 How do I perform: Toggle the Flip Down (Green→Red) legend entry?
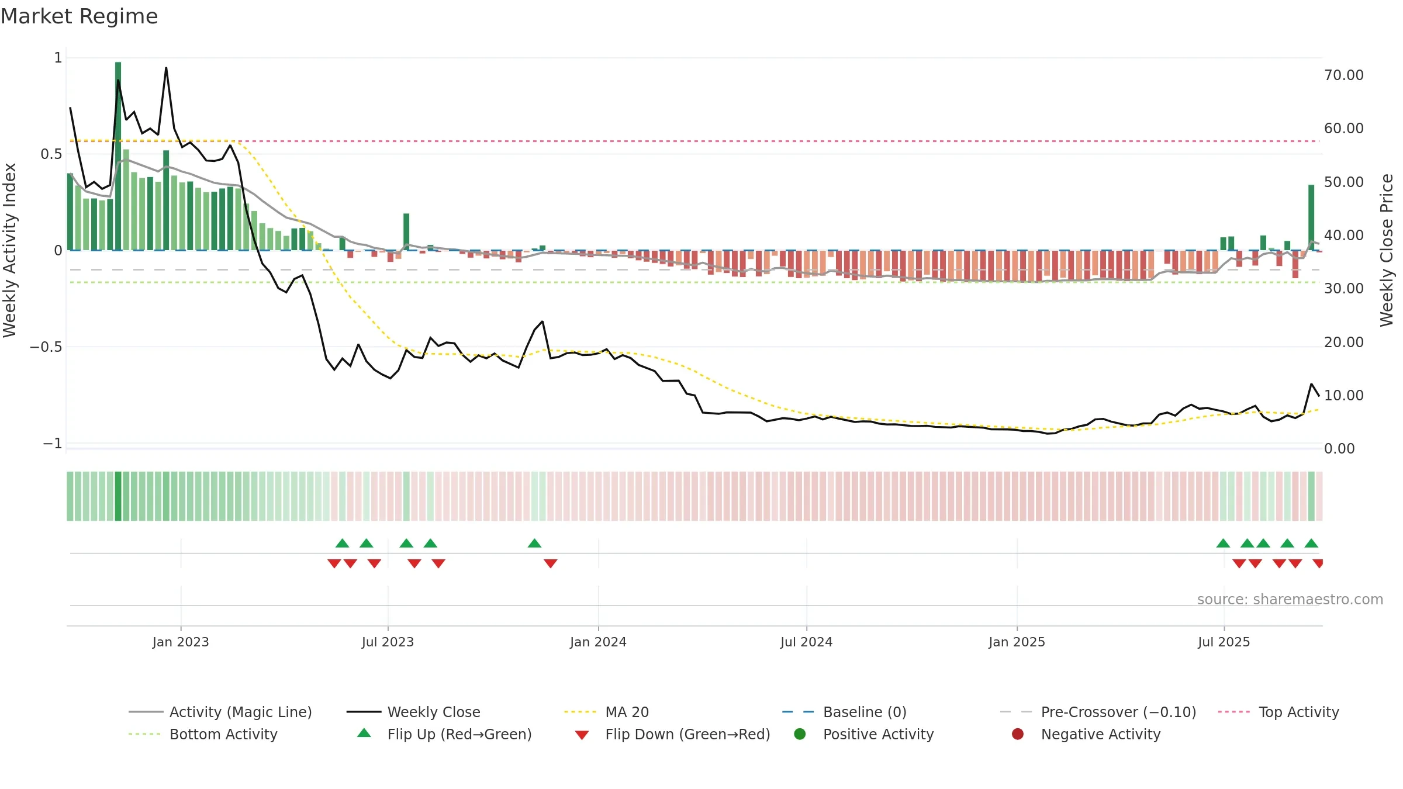click(672, 734)
